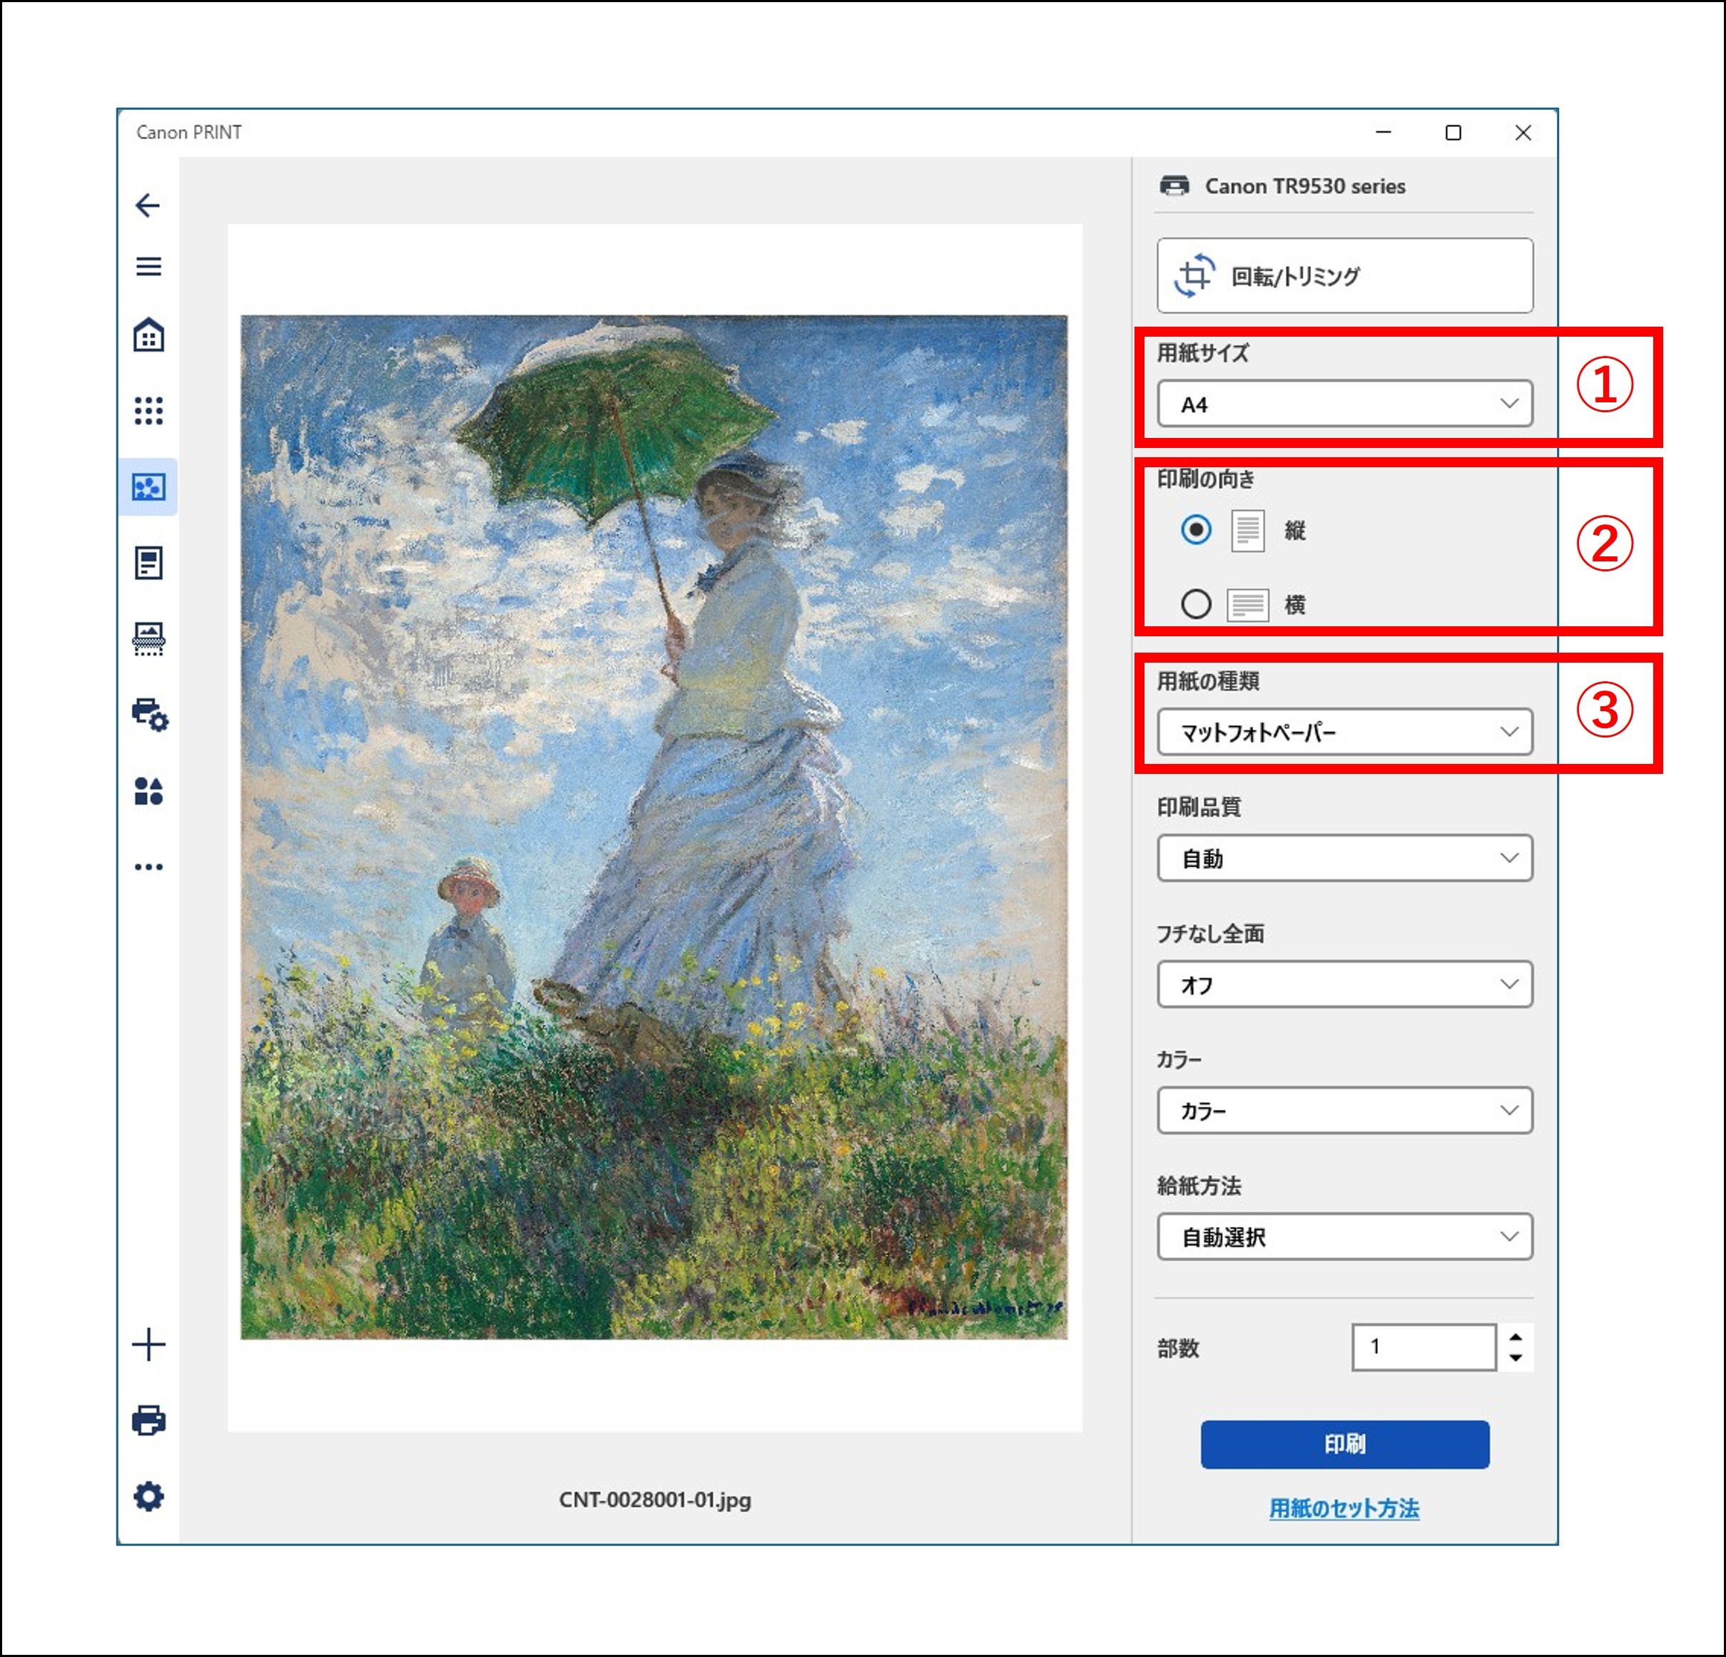Increase copies with the up stepper arrow
This screenshot has height=1657, width=1726.
(x=1516, y=1337)
